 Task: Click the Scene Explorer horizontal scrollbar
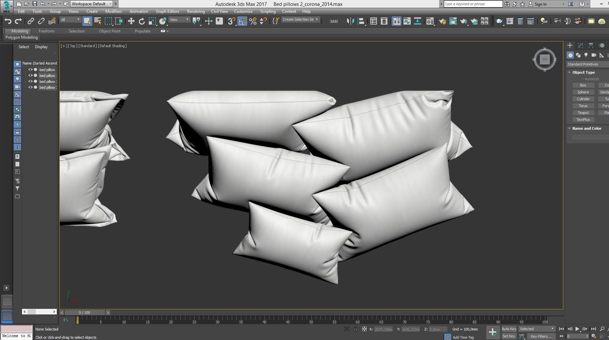click(x=39, y=312)
